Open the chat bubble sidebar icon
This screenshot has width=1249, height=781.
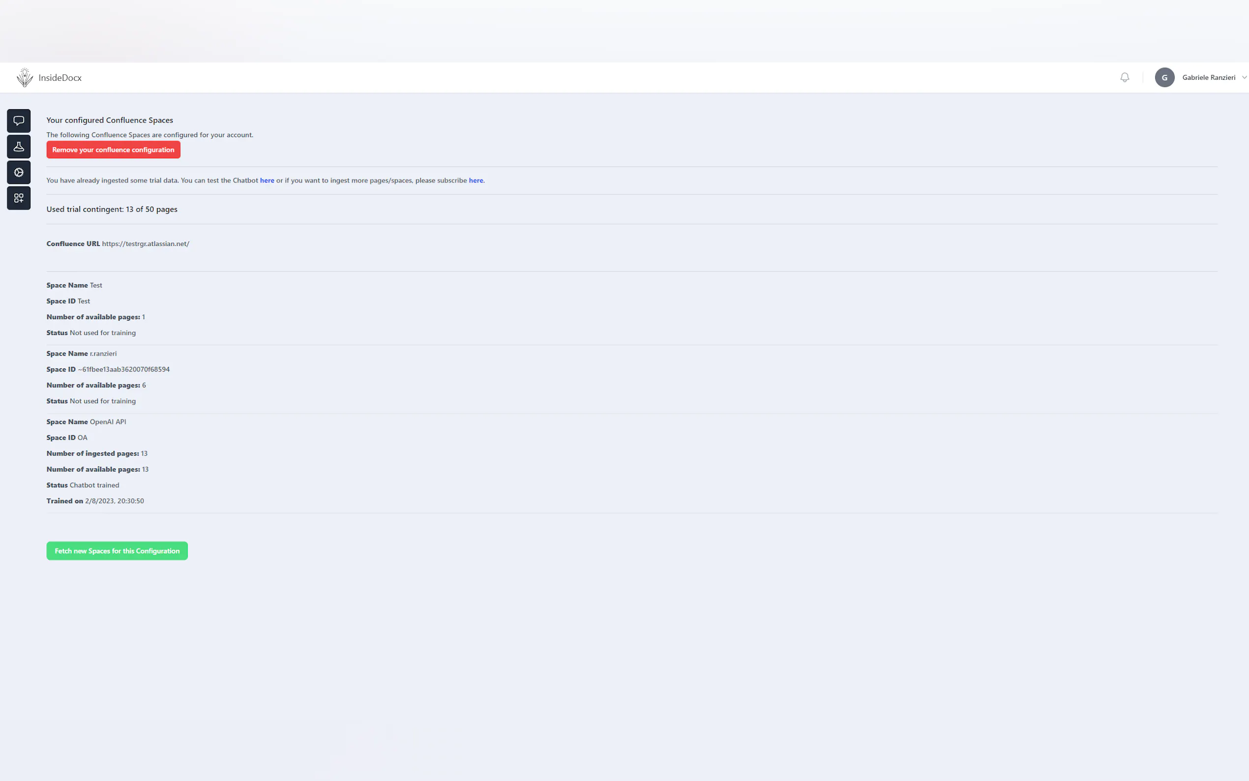[x=19, y=121]
